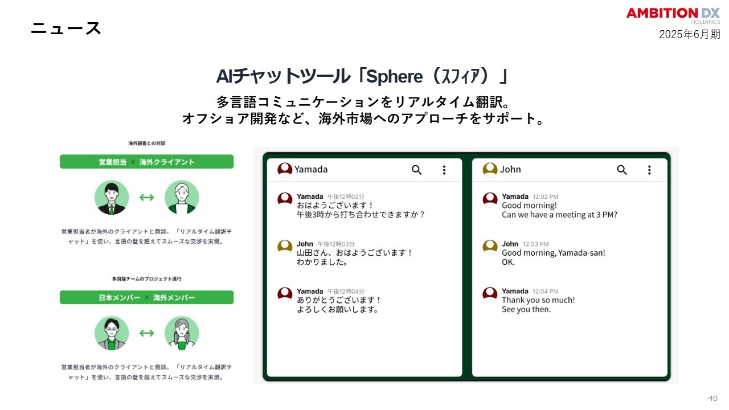Click the search icon in John's chat header
This screenshot has height=410, width=729.
(x=622, y=170)
